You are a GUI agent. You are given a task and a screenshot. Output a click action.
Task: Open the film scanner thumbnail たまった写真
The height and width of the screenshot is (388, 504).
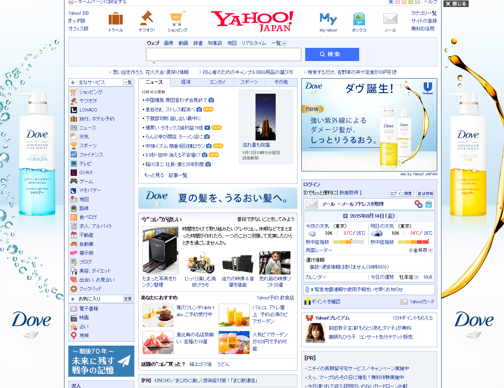tap(160, 250)
